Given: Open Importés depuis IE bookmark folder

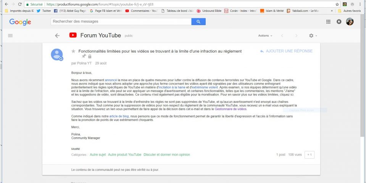Looking at the screenshot, I should click(19, 11).
